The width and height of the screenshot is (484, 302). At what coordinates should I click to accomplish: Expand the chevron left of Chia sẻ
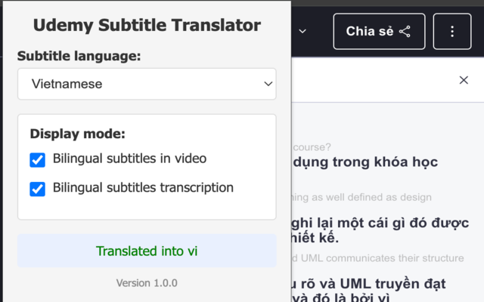point(302,32)
